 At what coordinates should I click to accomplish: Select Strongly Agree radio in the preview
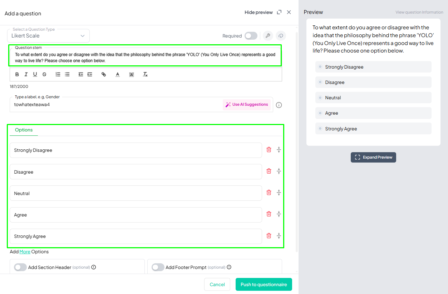click(x=320, y=129)
